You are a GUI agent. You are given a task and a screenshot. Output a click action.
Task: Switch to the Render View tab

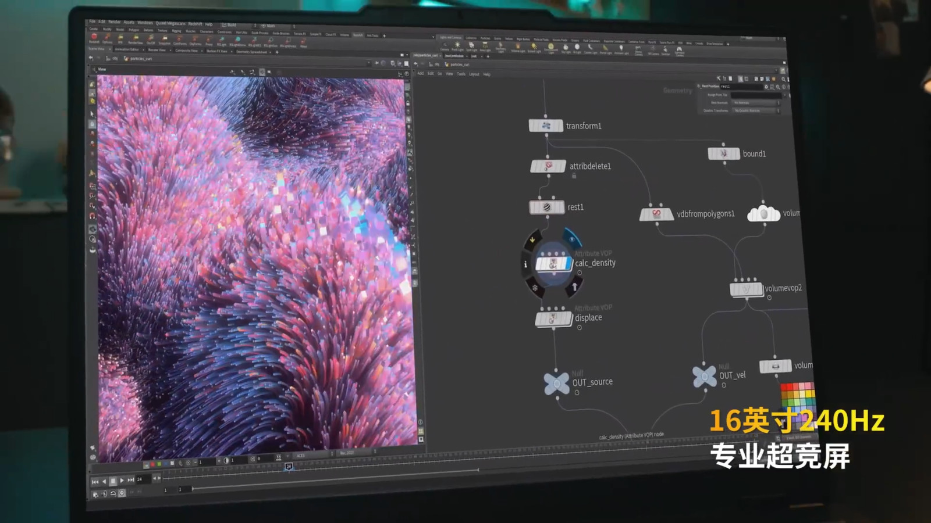pyautogui.click(x=157, y=50)
